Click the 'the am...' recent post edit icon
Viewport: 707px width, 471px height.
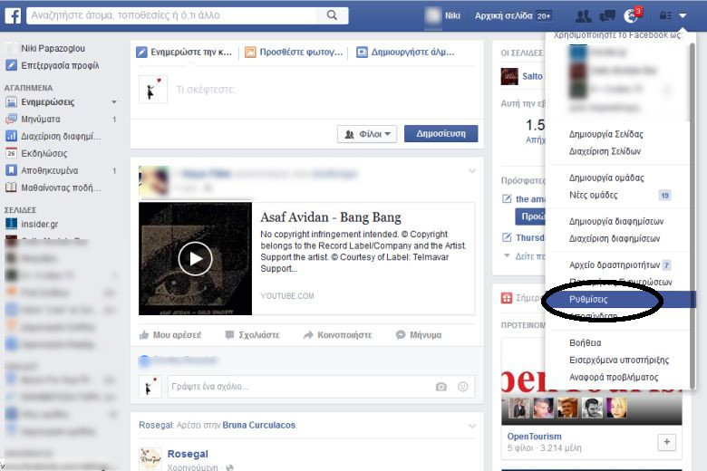tap(507, 198)
